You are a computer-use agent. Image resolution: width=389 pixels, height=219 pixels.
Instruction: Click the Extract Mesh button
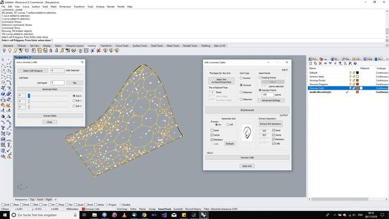coord(50,116)
